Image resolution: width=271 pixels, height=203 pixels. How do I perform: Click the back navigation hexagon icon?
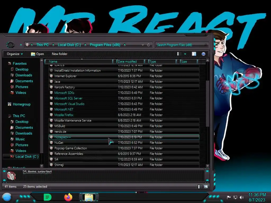click(11, 45)
